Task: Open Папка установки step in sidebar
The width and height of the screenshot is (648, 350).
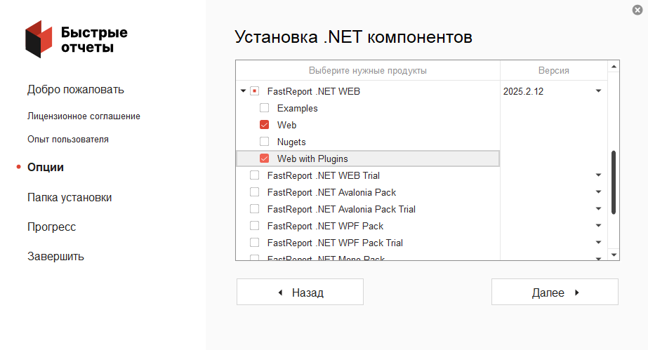Action: point(70,198)
